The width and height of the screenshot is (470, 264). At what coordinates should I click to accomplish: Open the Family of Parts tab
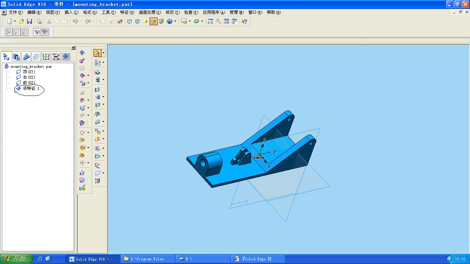26,56
